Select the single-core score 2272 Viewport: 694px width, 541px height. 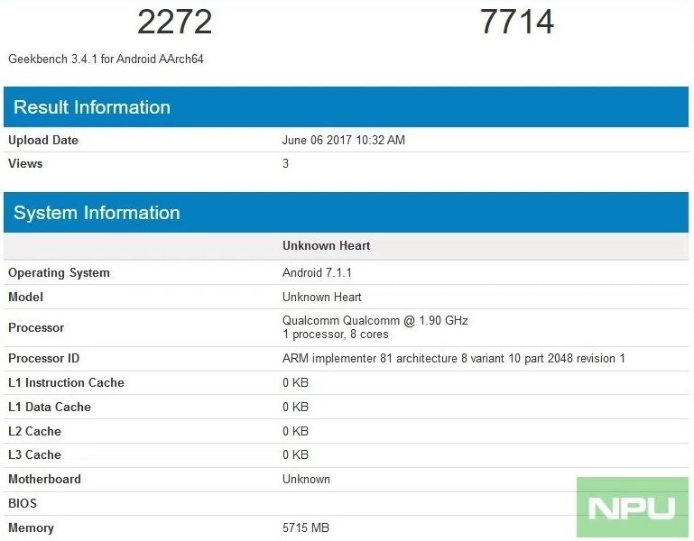coord(175,22)
